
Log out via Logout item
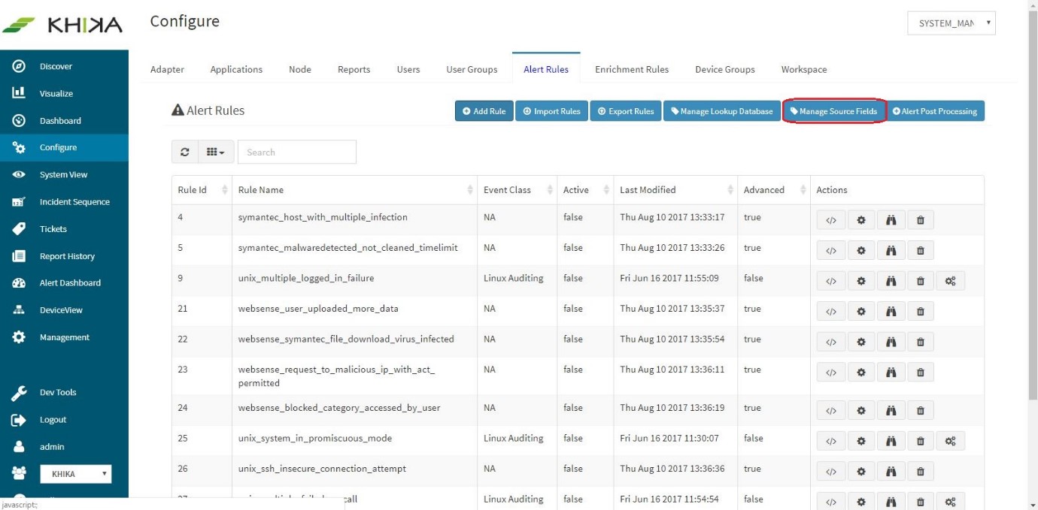tap(53, 419)
